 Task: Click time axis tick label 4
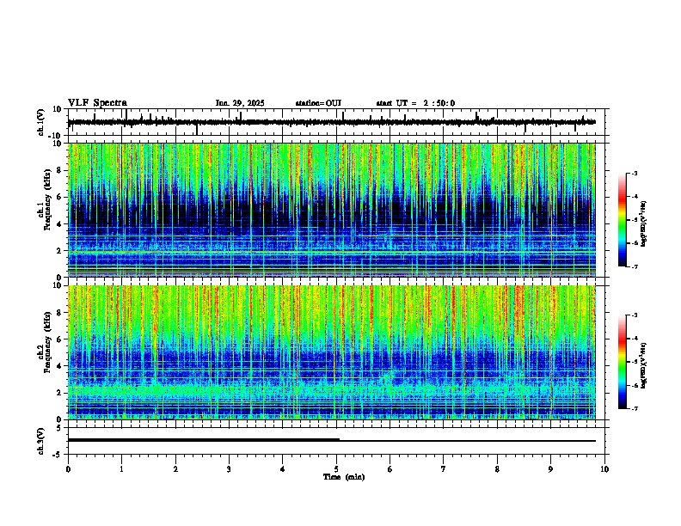tap(283, 469)
